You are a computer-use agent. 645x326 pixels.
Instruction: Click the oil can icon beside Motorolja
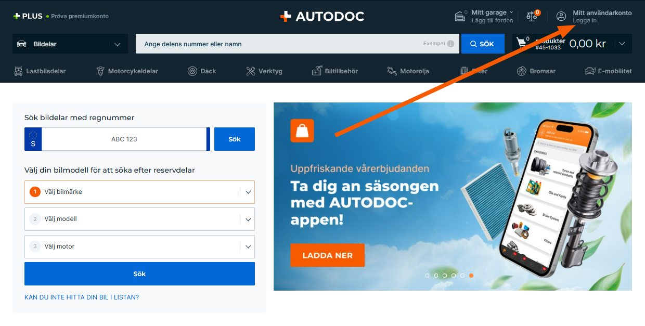[392, 71]
